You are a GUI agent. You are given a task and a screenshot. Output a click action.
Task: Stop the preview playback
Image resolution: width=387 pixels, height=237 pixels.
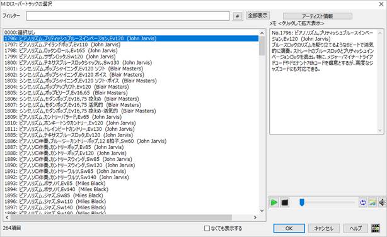point(284,202)
